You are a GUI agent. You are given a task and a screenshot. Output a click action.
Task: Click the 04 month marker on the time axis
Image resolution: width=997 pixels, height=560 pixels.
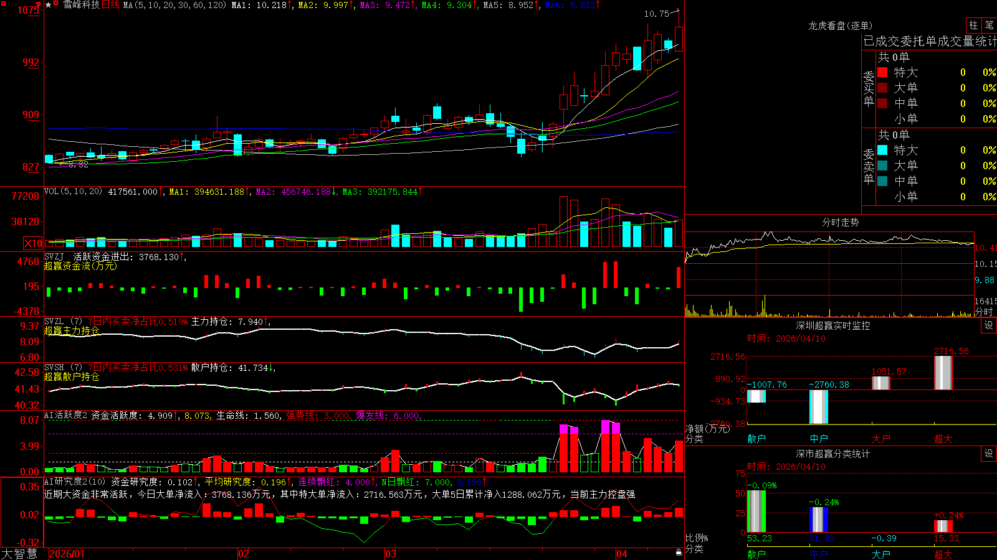coord(621,554)
